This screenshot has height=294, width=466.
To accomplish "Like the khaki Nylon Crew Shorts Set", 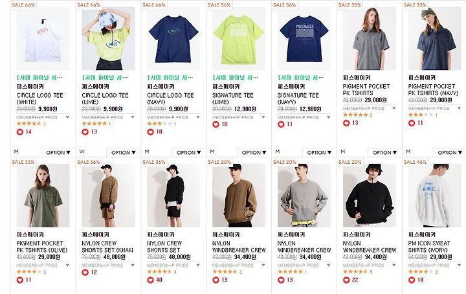I will coord(85,272).
